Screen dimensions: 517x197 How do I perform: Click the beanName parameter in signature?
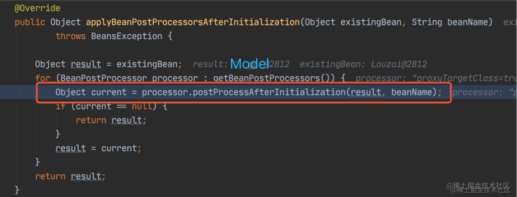point(470,22)
